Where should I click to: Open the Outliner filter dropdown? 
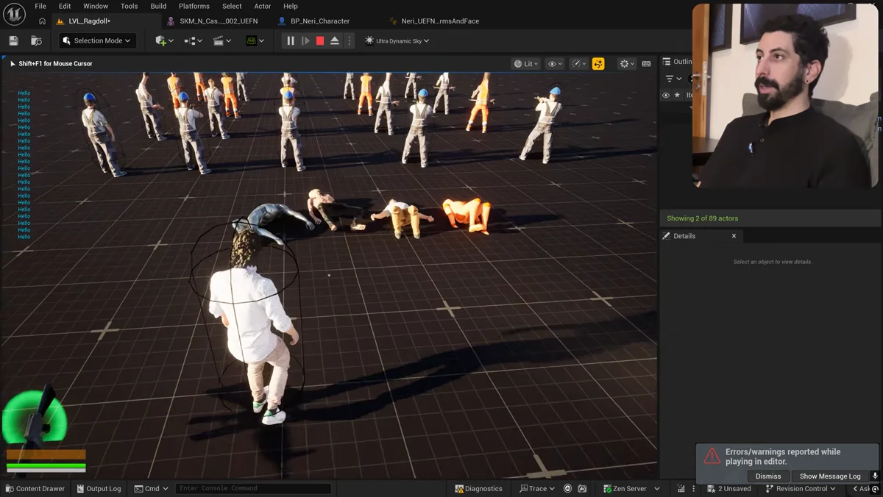tap(673, 79)
